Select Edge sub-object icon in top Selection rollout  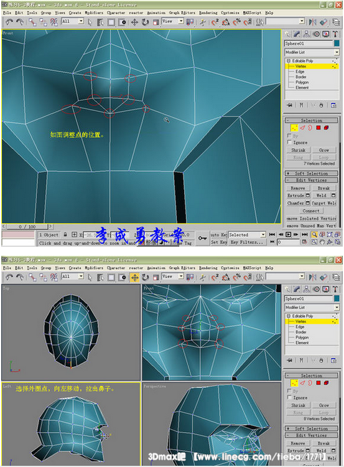tap(302, 128)
